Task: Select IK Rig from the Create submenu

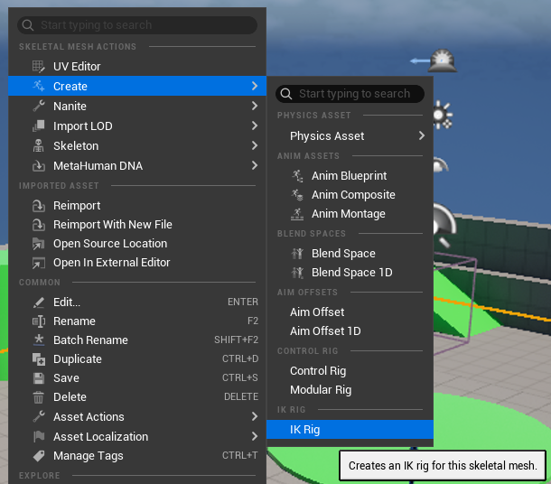Action: (350, 429)
